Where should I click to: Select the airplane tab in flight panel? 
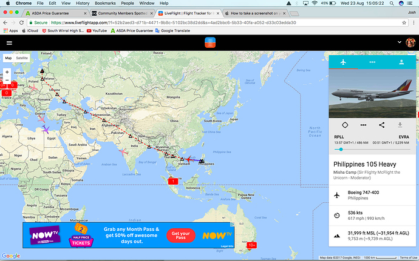(343, 62)
